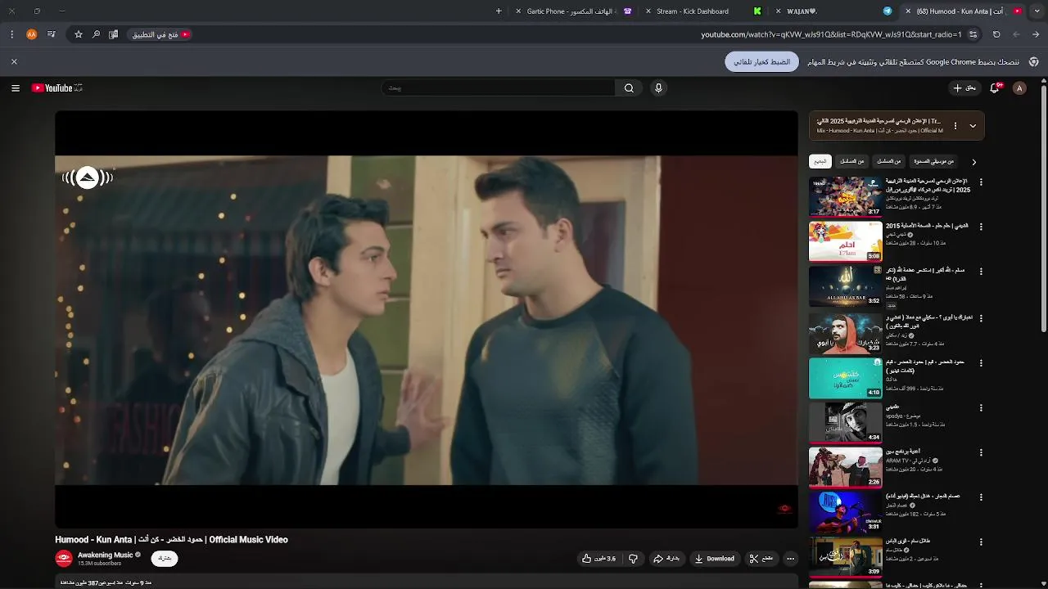This screenshot has width=1048, height=589.
Task: Play the E7lam 5:08 video thumbnail
Action: tap(846, 241)
